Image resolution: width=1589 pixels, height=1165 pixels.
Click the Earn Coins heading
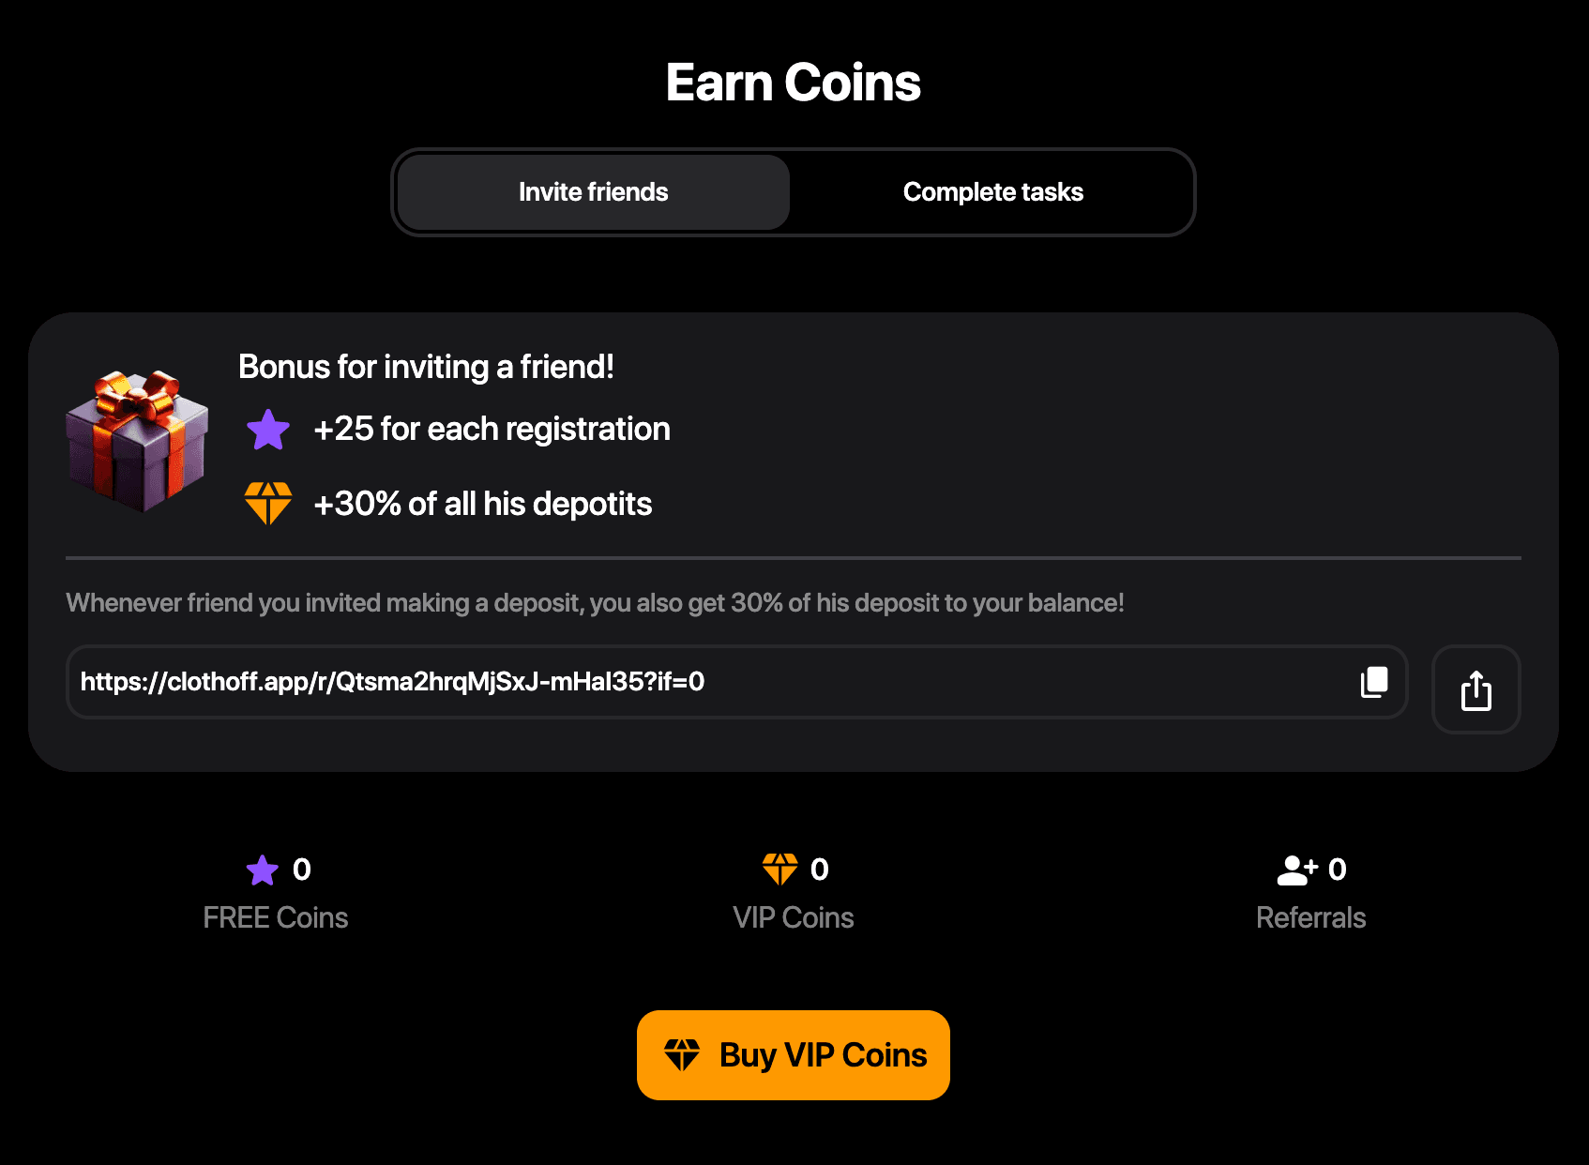point(794,83)
